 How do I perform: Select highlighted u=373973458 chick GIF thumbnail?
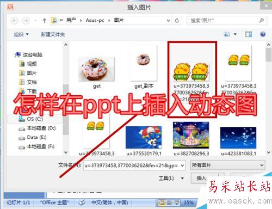(x=191, y=72)
